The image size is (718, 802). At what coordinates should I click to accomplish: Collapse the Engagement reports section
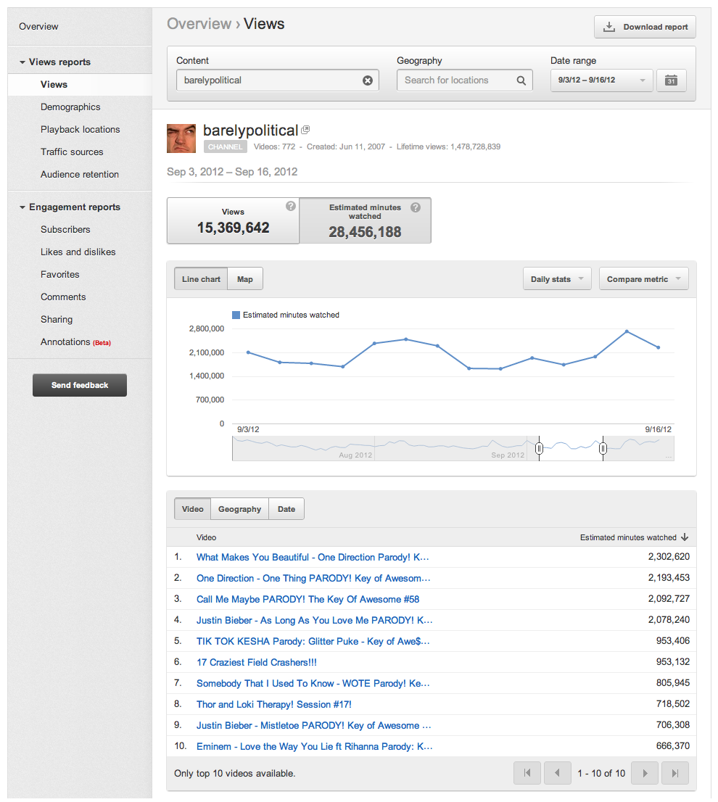(22, 207)
